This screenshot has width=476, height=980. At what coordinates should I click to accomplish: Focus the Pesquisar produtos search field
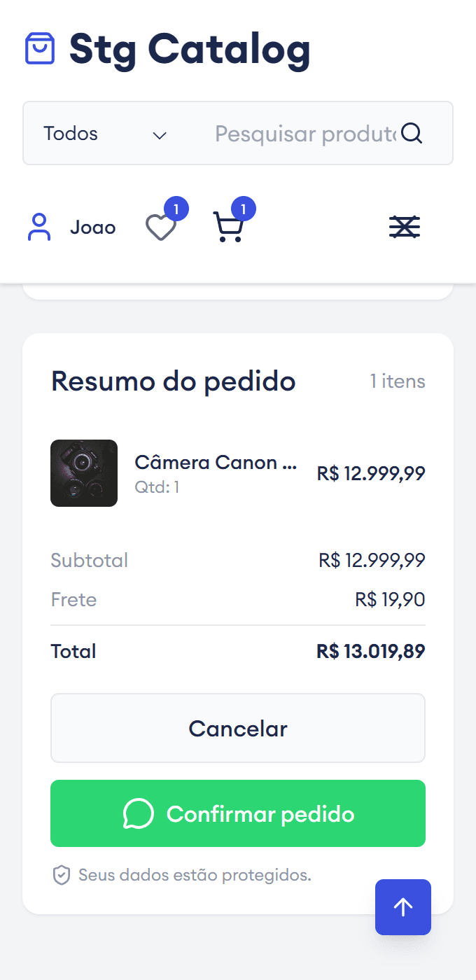(x=304, y=134)
